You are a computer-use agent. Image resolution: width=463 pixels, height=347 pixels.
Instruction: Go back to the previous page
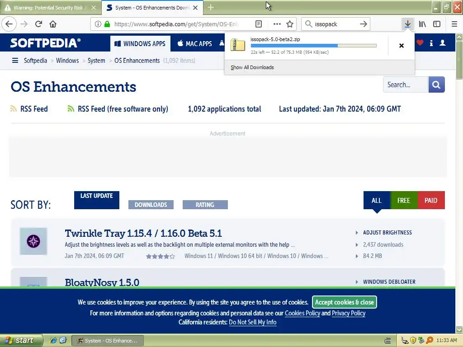click(9, 24)
